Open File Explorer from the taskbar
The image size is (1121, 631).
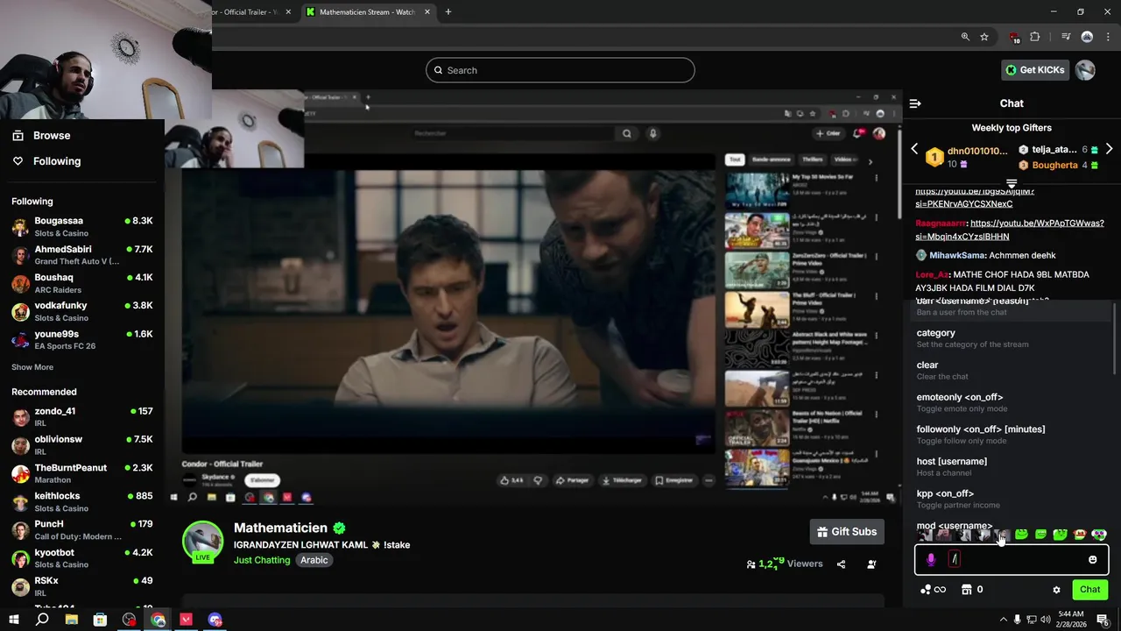tap(72, 620)
